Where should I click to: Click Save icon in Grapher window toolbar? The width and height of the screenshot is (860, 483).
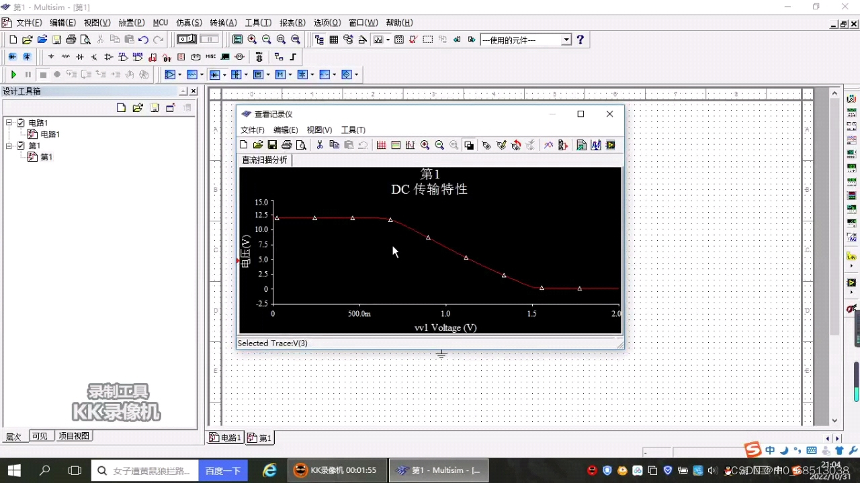tap(272, 145)
